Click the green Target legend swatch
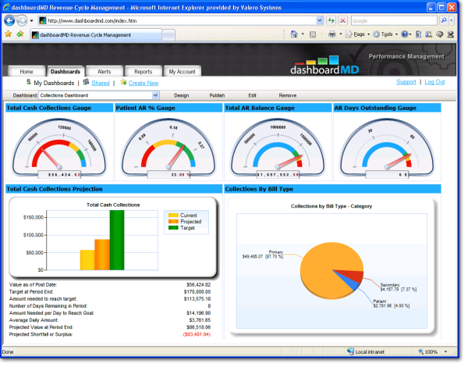 pos(173,229)
